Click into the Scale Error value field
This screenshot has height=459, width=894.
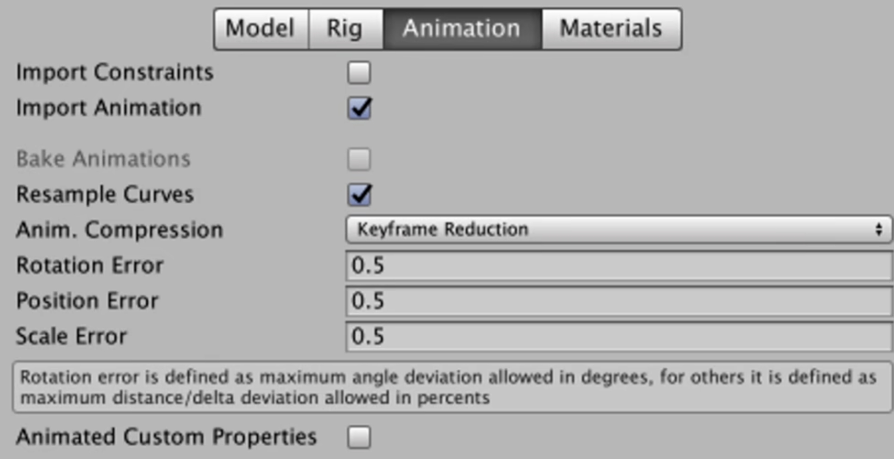coord(618,336)
